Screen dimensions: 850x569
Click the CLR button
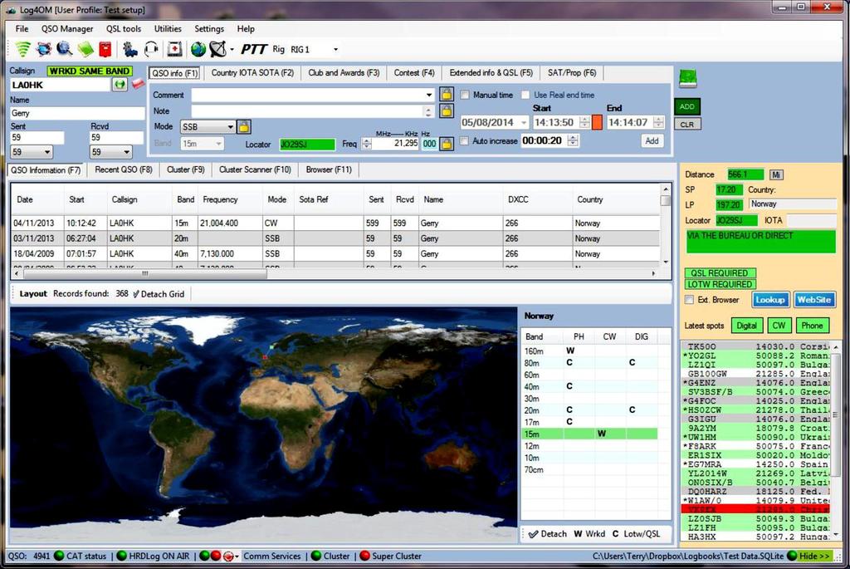click(686, 125)
